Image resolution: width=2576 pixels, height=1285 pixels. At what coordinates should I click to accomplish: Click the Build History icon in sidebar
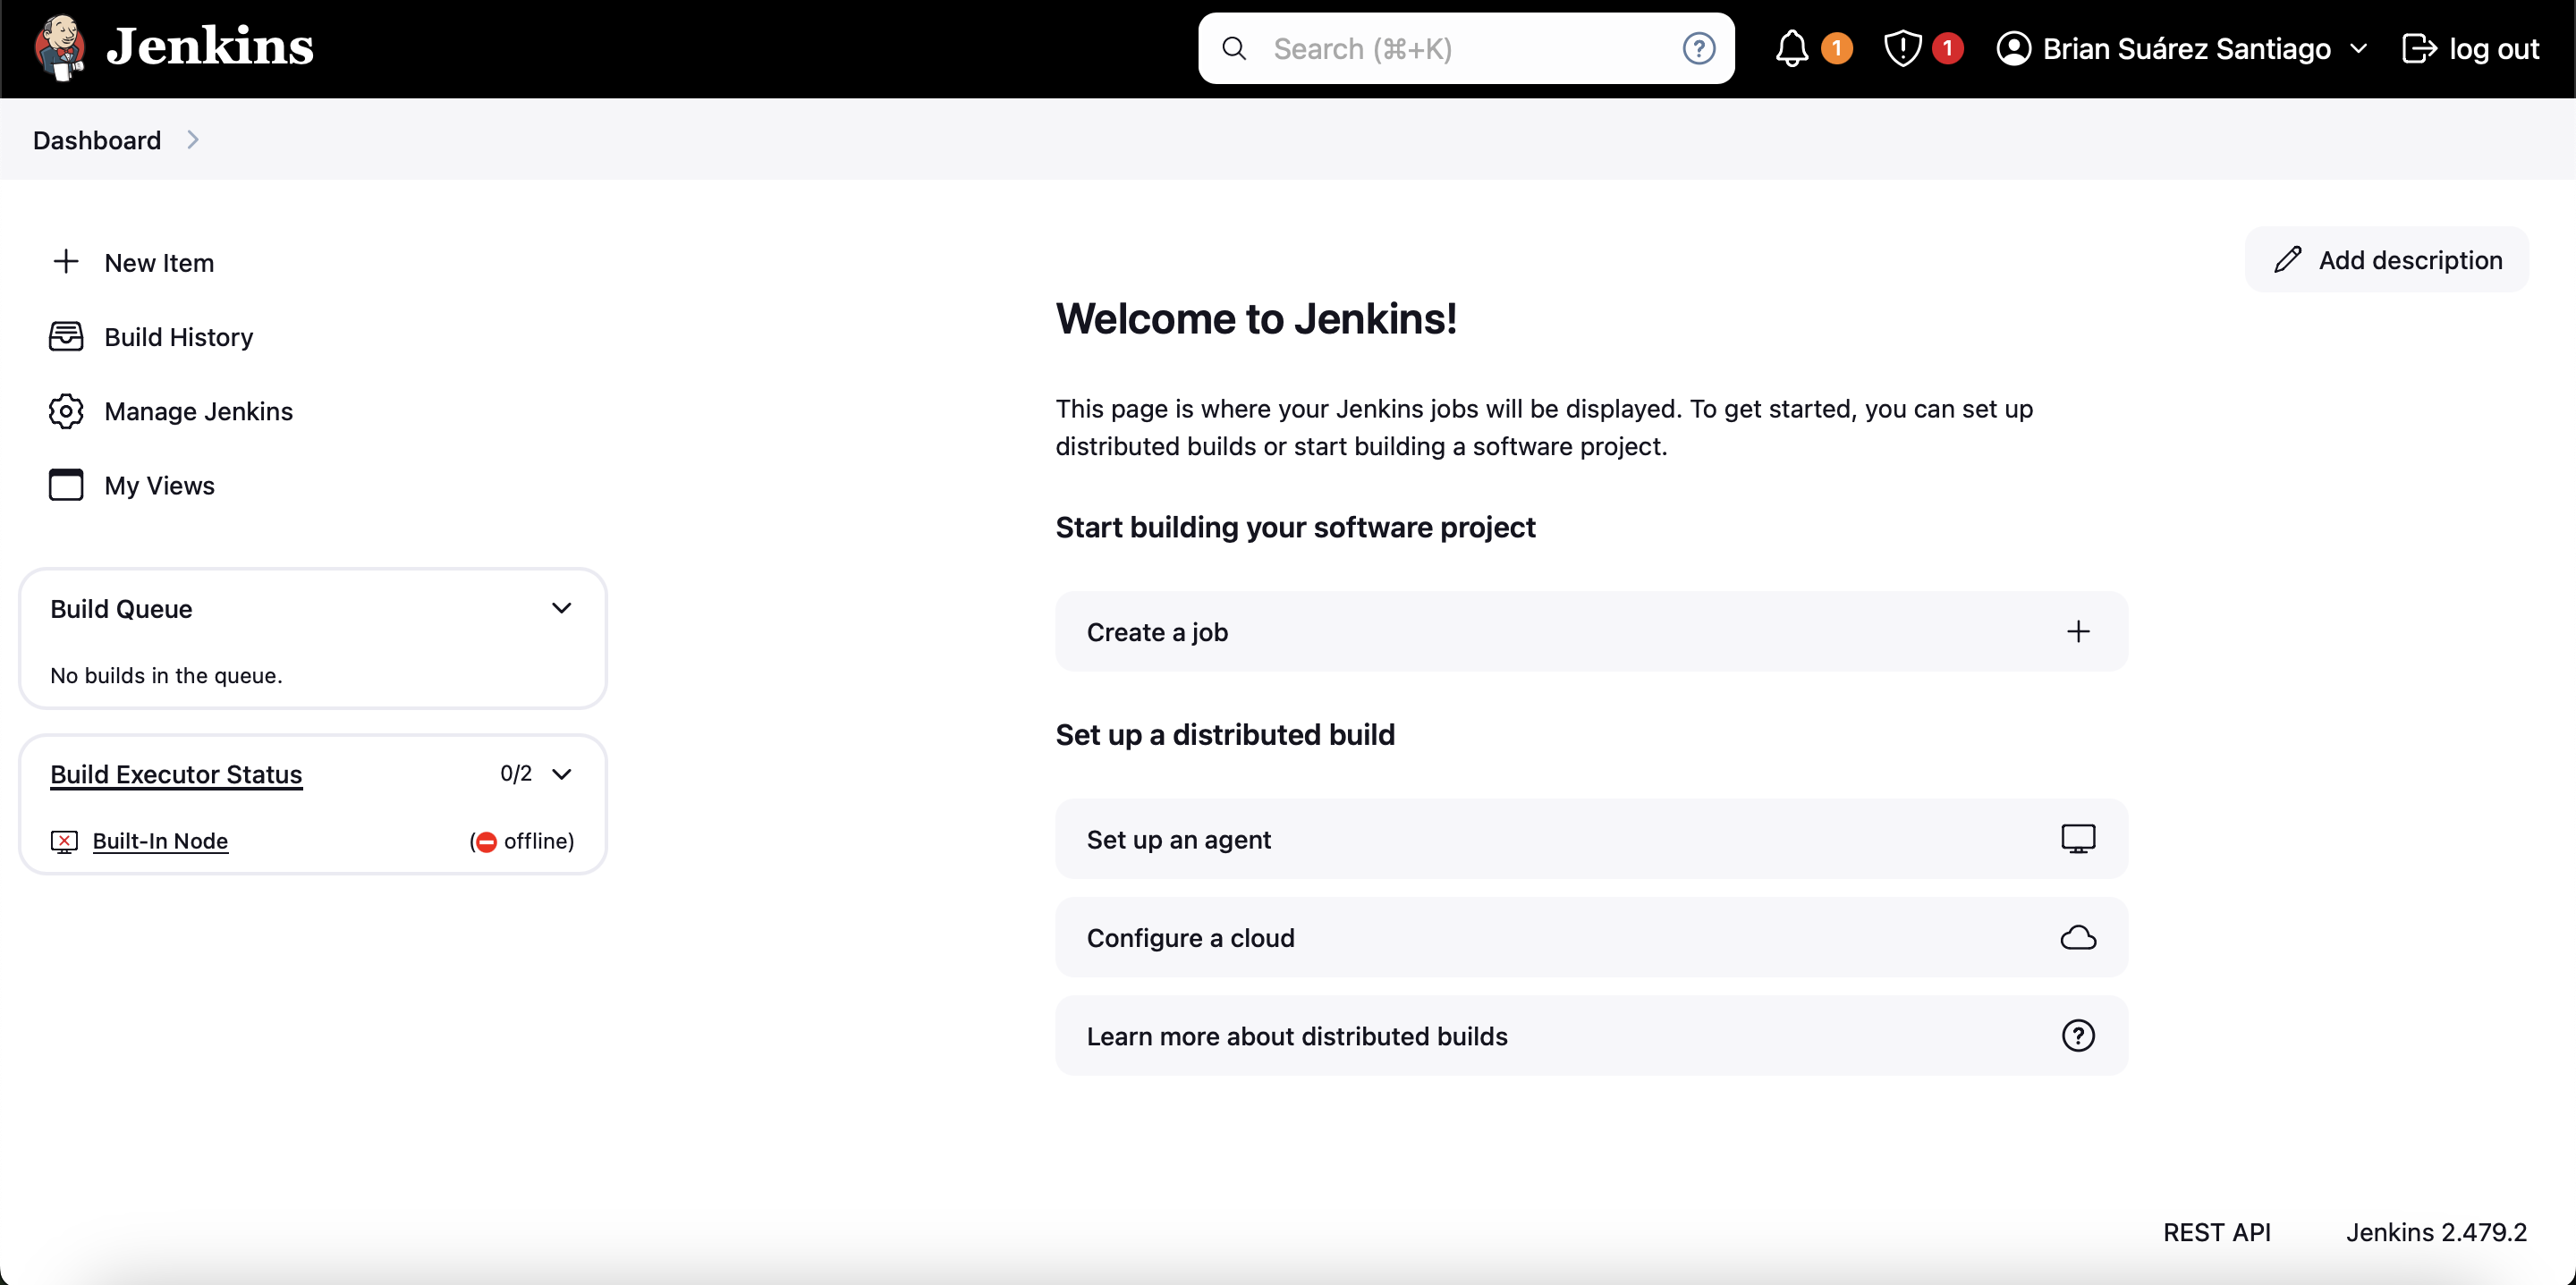65,337
